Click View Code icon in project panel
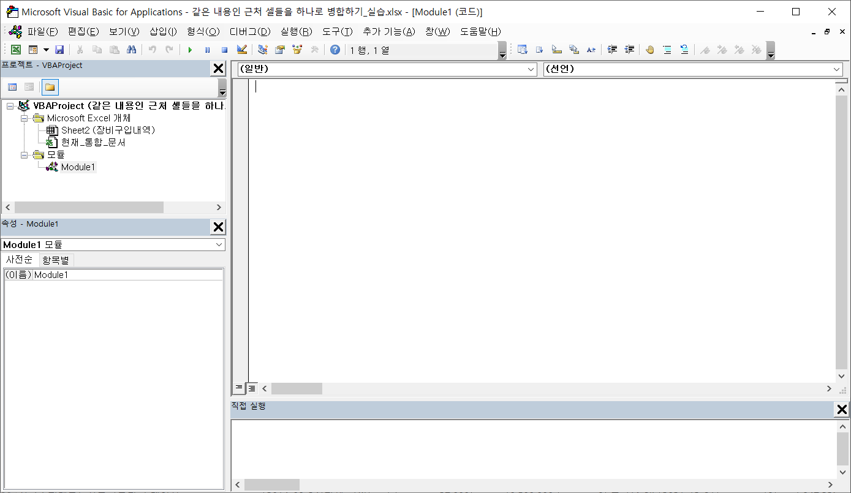The image size is (851, 493). pos(12,87)
